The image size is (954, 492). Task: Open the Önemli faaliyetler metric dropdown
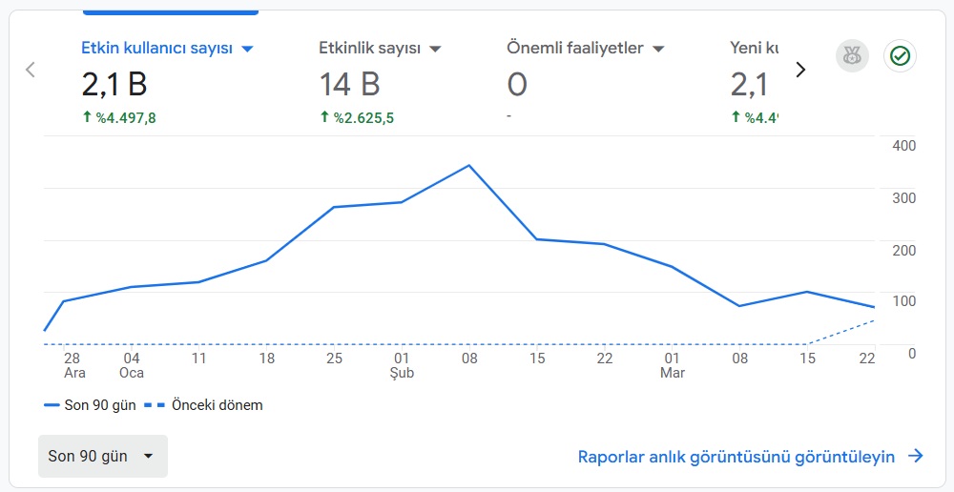pyautogui.click(x=658, y=50)
